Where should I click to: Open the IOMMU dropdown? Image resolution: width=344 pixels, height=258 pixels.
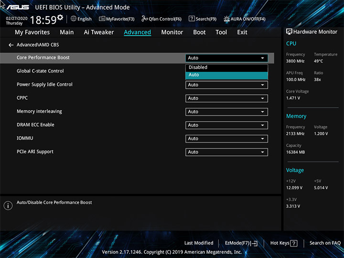(226, 139)
